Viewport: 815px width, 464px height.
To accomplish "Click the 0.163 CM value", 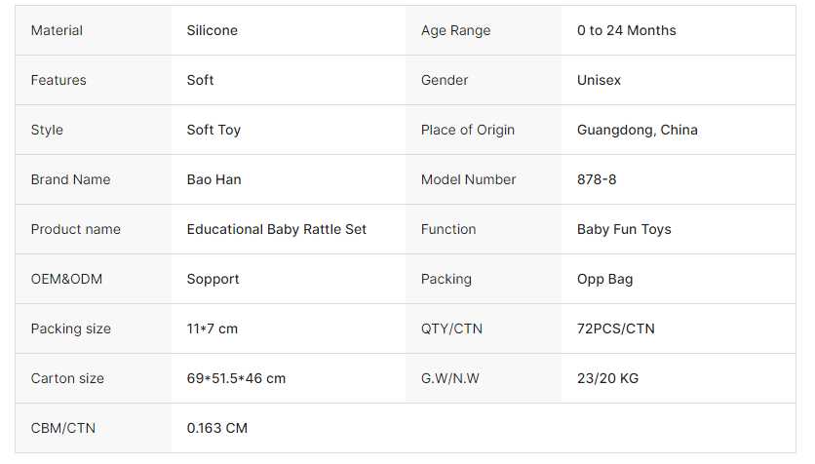I will click(x=216, y=428).
